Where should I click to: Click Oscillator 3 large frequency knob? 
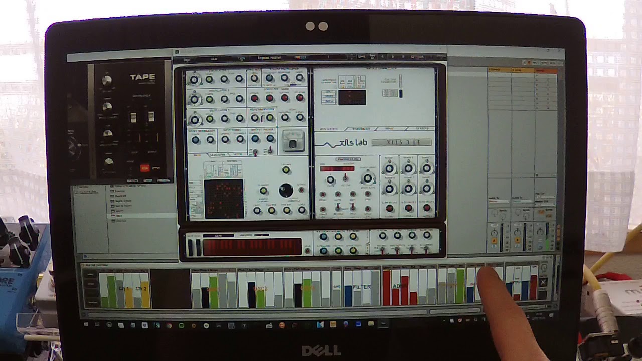click(194, 119)
